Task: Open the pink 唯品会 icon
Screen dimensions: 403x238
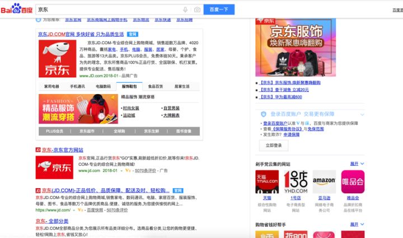Action: tap(353, 181)
